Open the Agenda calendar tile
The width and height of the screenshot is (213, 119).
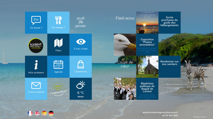(59, 67)
